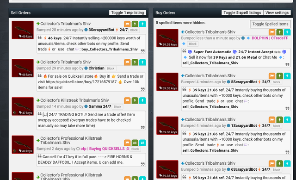Open View settings in Buy Orders
The height and width of the screenshot is (180, 296).
(277, 12)
